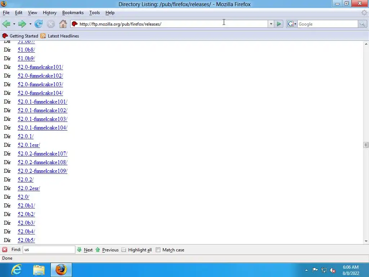Reload the current page
Screen dimensions: 369x277
[39, 24]
